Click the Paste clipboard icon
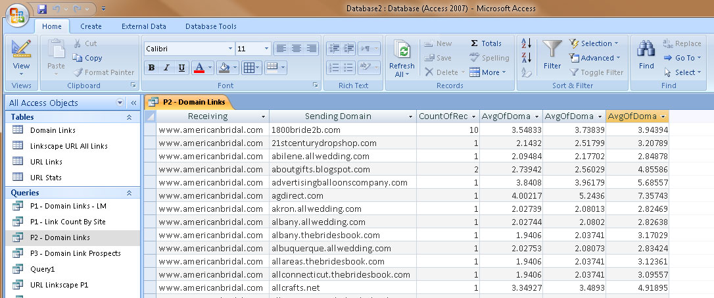This screenshot has width=714, height=298. [56, 49]
